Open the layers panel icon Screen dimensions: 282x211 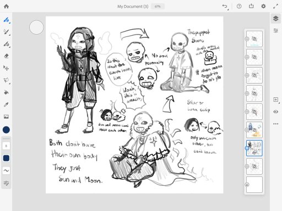click(x=275, y=19)
